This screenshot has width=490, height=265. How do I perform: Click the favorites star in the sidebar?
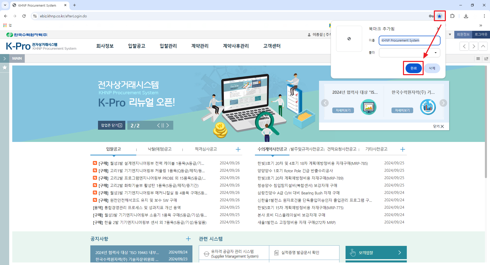pos(5,68)
